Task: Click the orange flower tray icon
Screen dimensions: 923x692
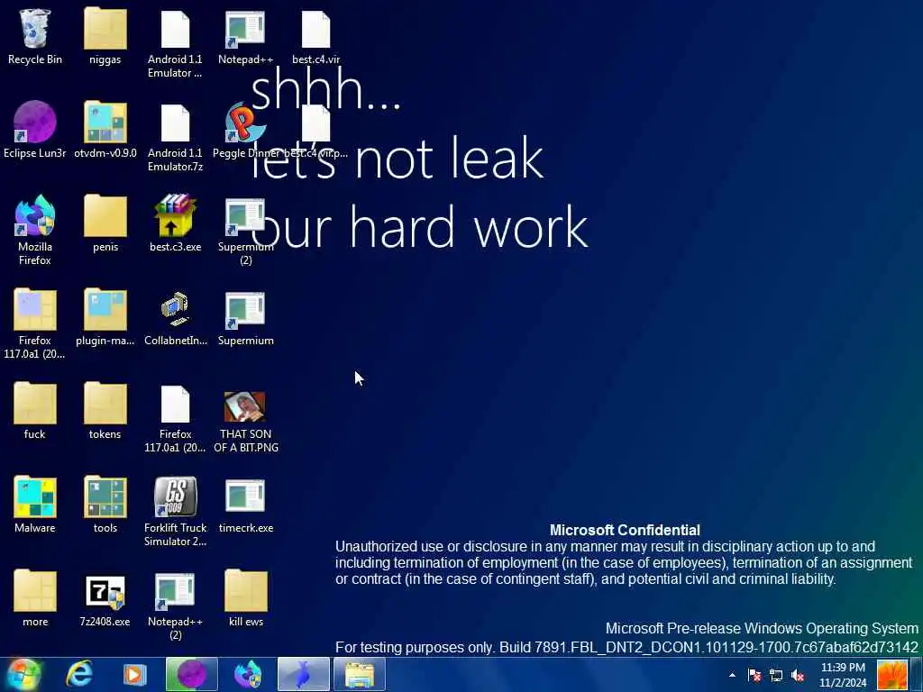Action: coord(892,675)
